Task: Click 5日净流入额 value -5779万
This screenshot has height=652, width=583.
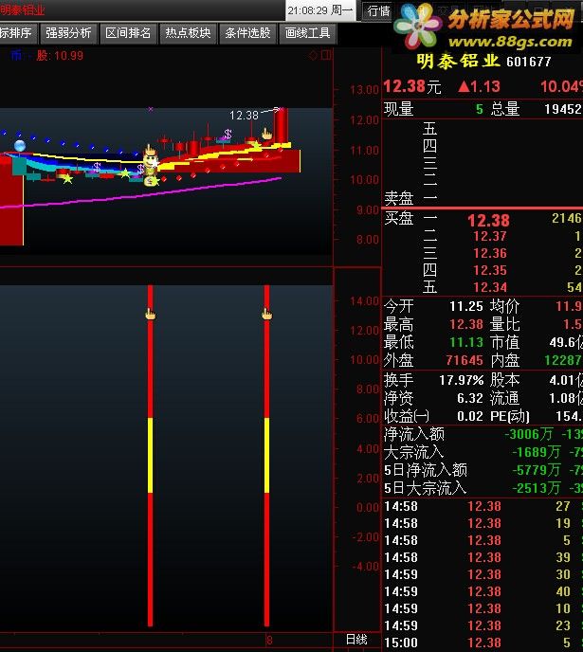Action: (x=536, y=470)
